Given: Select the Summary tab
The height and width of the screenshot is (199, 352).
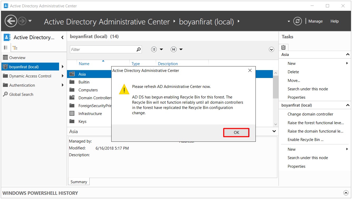Looking at the screenshot, I should tap(79, 182).
